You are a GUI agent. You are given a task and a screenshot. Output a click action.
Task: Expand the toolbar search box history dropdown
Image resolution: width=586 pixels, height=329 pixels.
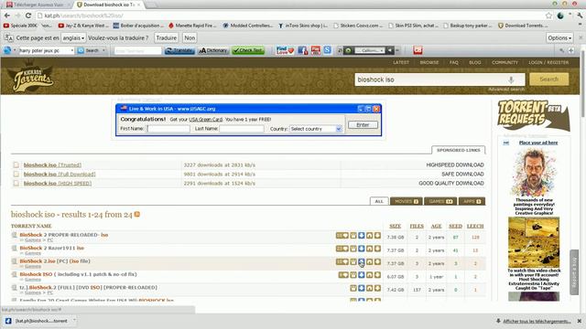[x=71, y=50]
